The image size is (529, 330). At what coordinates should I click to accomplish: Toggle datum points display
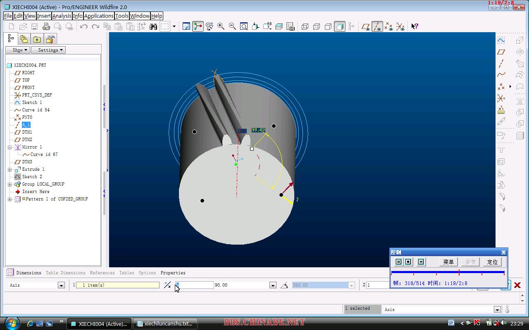tap(389, 26)
